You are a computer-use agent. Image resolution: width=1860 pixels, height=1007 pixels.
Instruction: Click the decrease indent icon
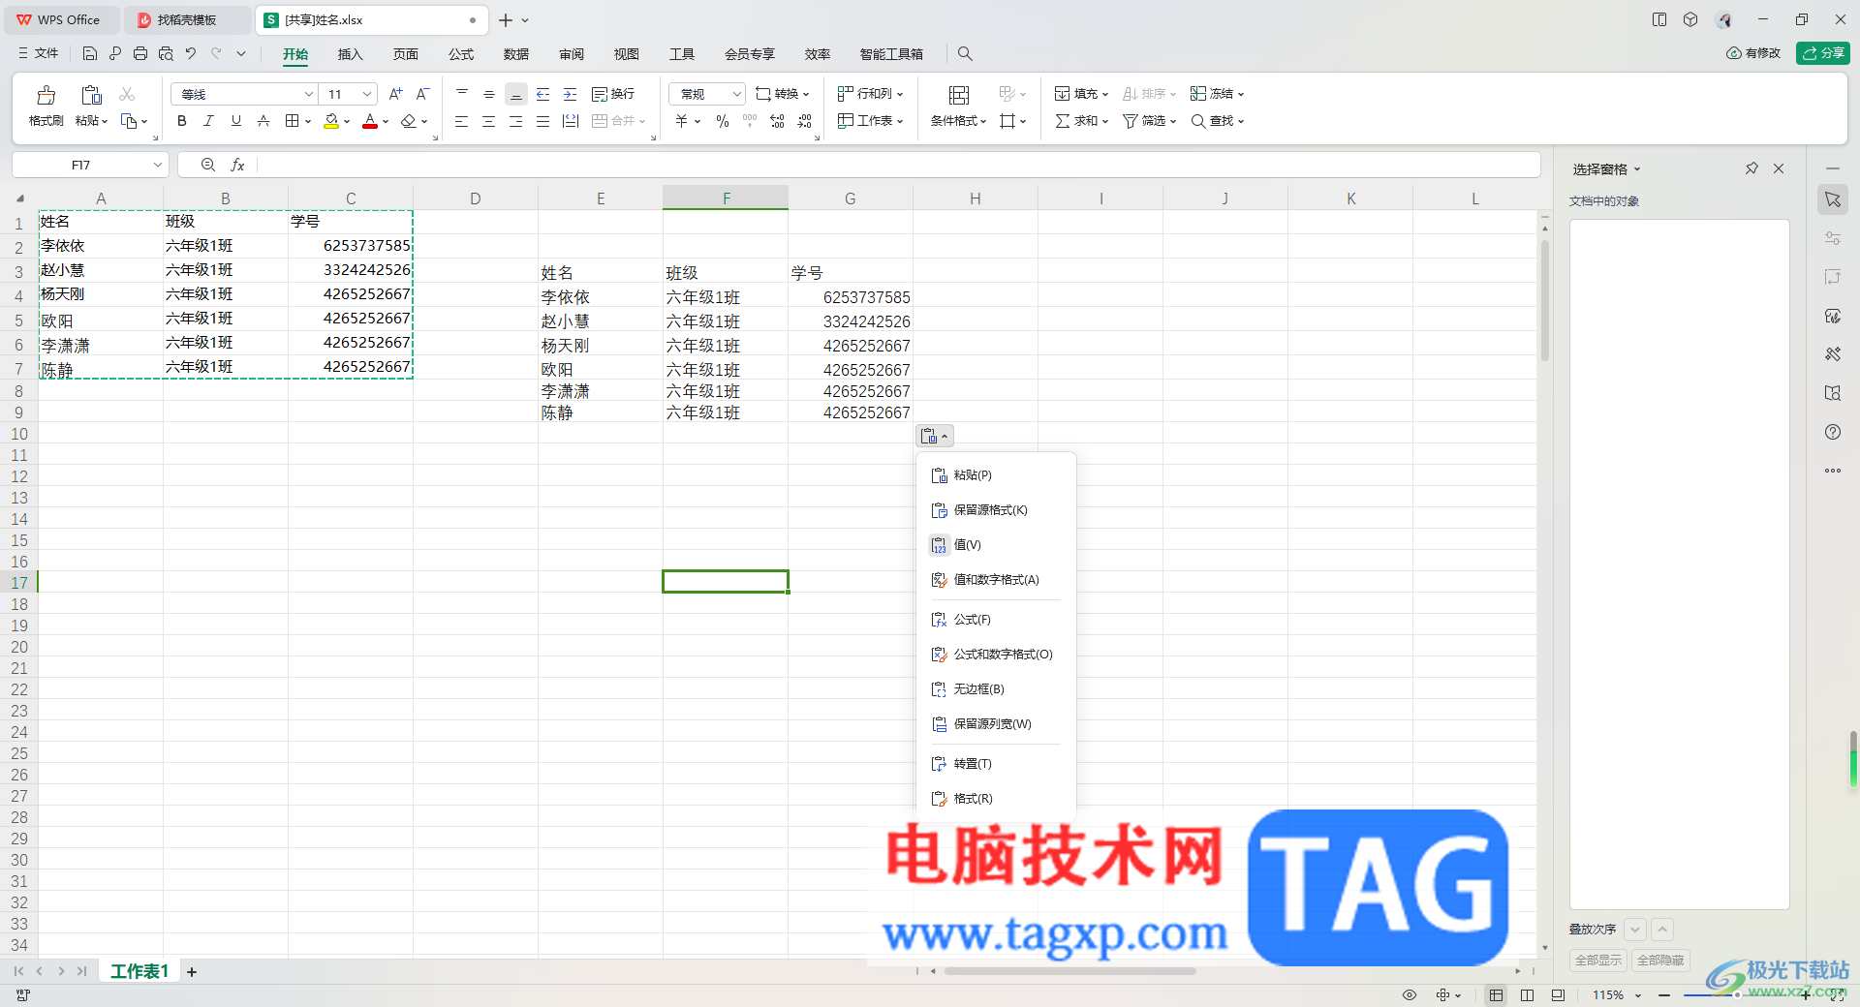543,94
